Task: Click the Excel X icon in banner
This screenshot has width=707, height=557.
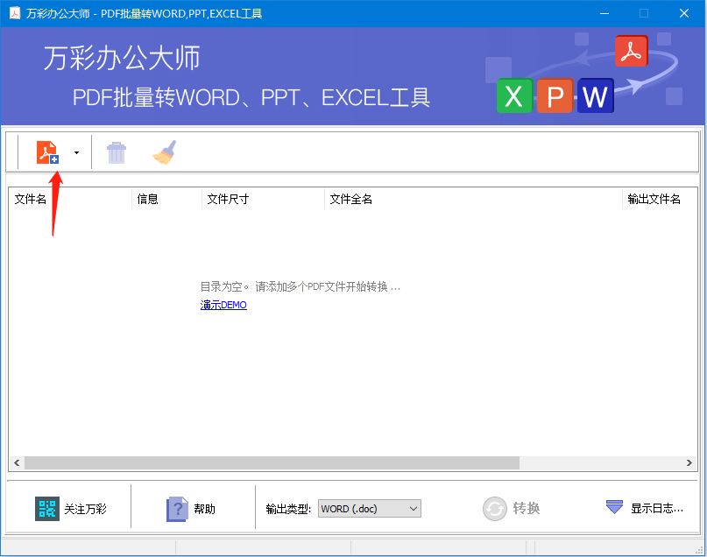Action: (x=514, y=96)
